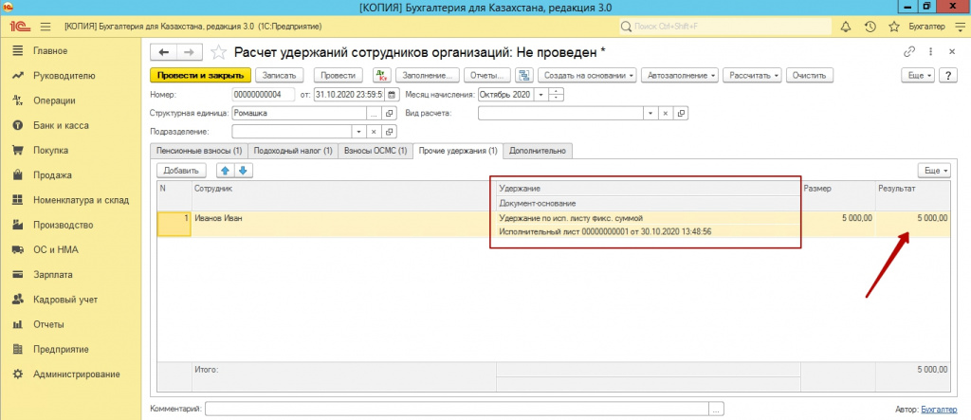Image resolution: width=971 pixels, height=420 pixels.
Task: Expand Создать на основании dropdown
Action: point(588,75)
